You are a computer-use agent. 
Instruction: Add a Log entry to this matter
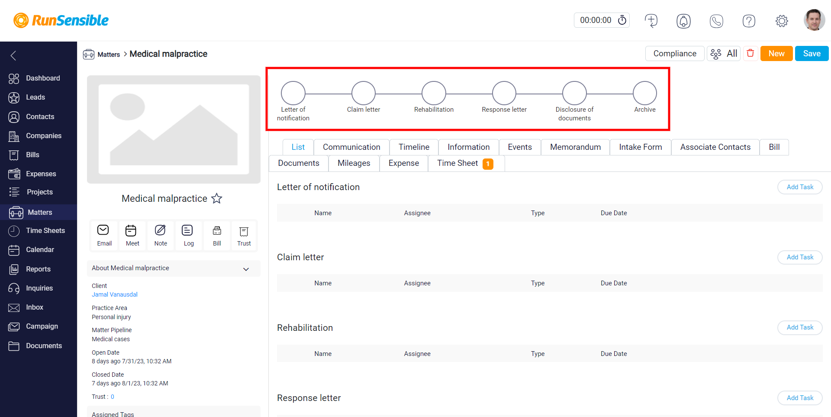(x=189, y=236)
